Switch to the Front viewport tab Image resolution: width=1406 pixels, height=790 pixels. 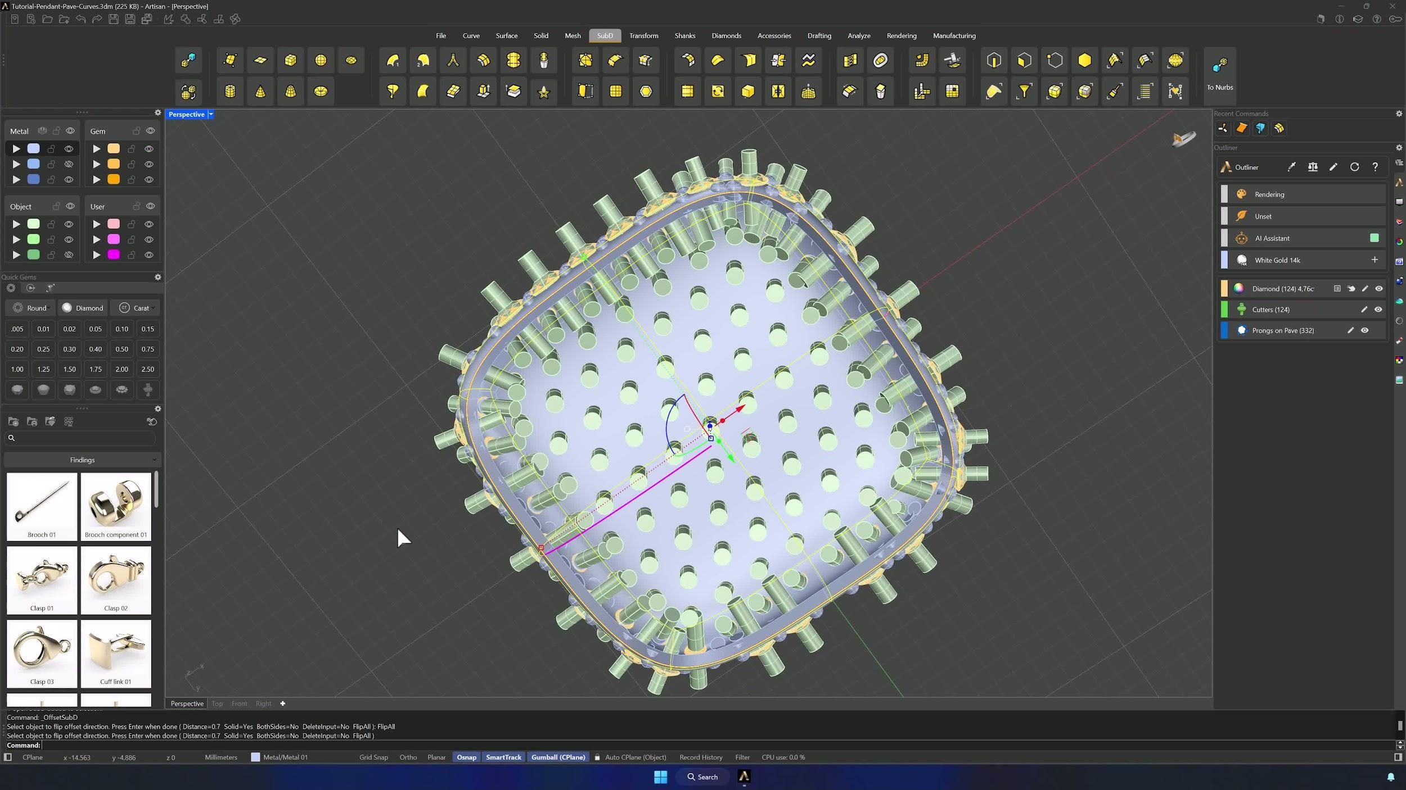(239, 703)
